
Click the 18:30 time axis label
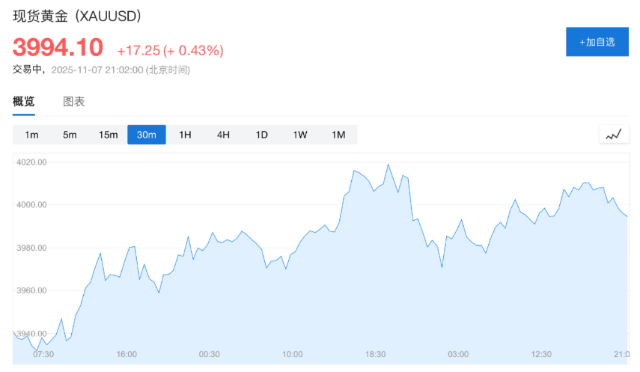[x=376, y=354]
